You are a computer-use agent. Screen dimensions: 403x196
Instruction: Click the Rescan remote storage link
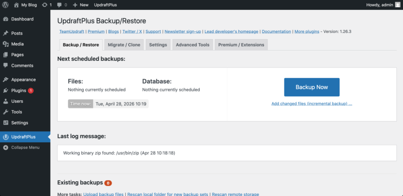point(236,194)
